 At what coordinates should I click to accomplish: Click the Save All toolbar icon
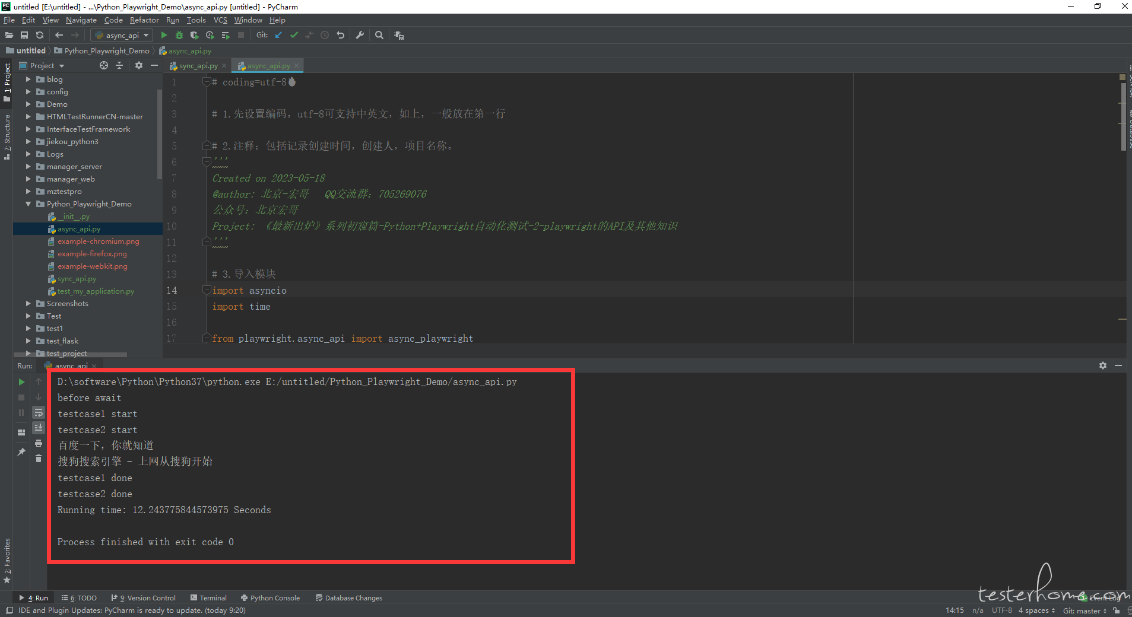pos(24,36)
